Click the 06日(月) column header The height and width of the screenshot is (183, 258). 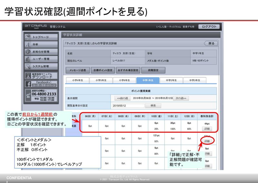coord(90,116)
